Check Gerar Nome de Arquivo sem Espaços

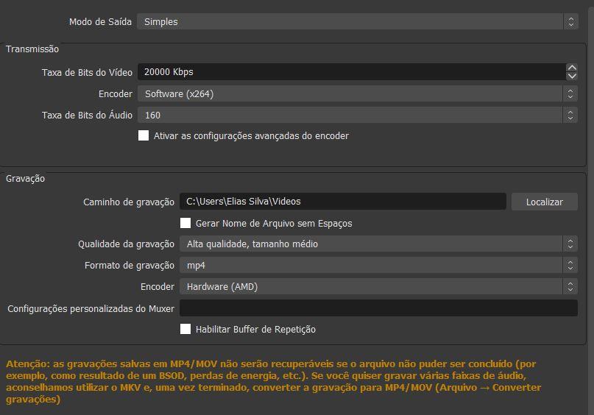pos(185,223)
